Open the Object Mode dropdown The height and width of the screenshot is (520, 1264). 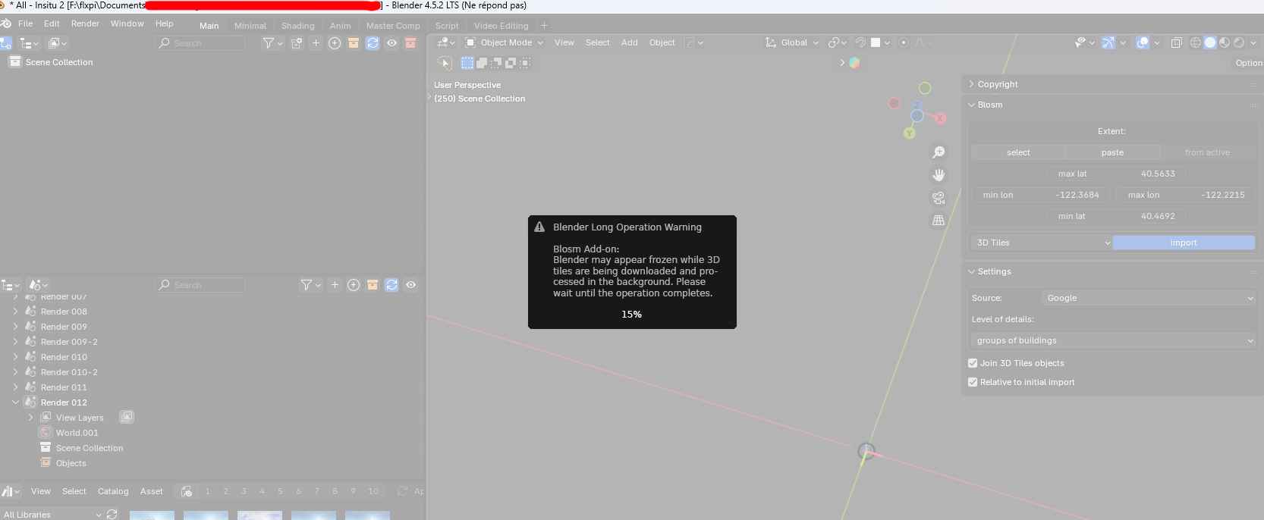(x=504, y=42)
